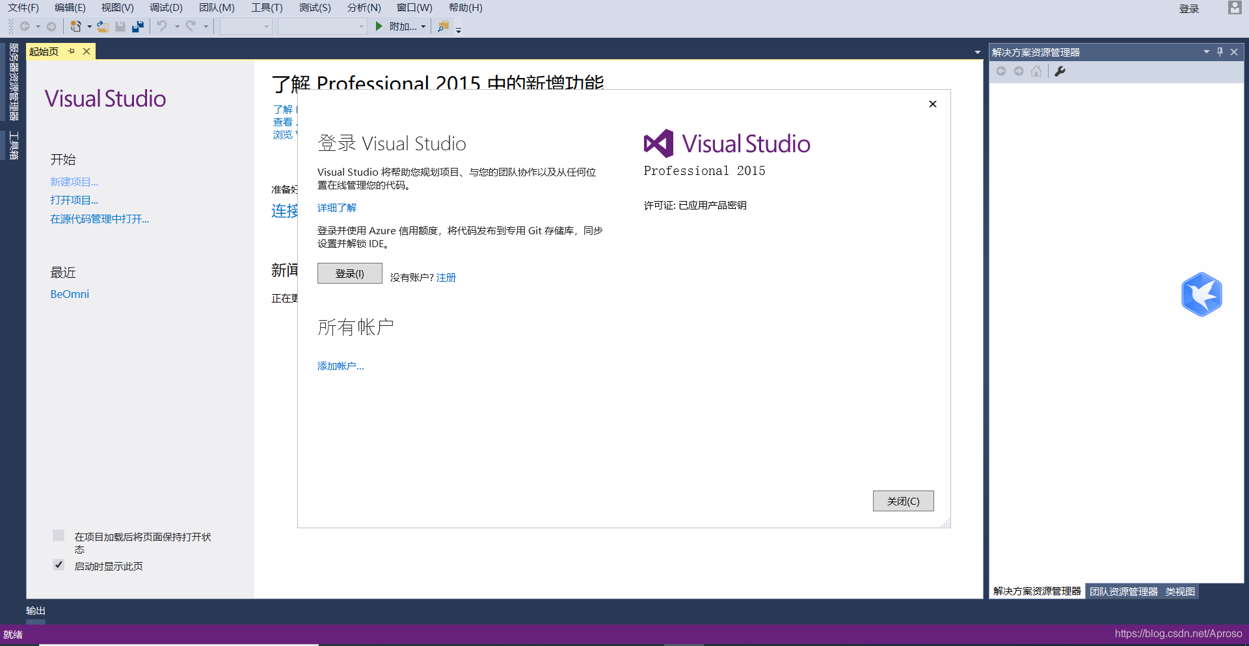The width and height of the screenshot is (1249, 646).
Task: Open the 视图(V) menu
Action: click(x=118, y=8)
